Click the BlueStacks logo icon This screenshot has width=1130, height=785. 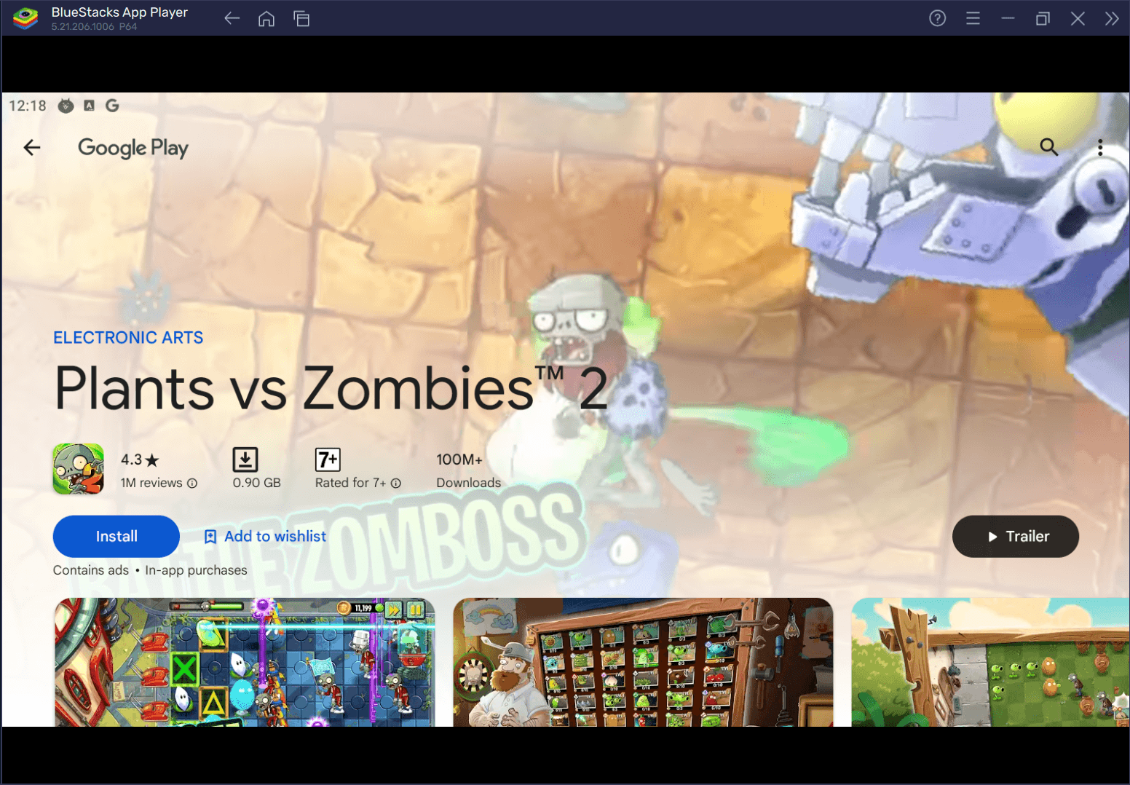pos(25,18)
